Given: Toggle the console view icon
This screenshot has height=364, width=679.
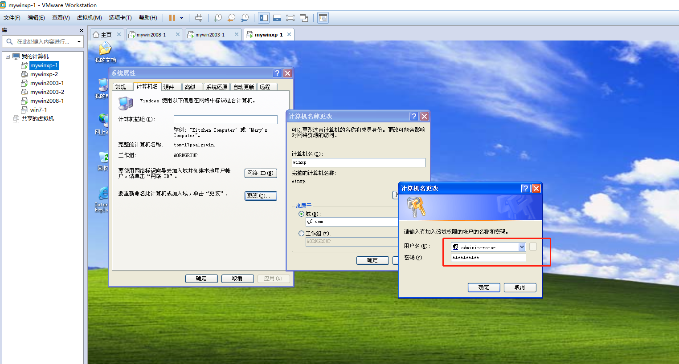Looking at the screenshot, I should 323,18.
